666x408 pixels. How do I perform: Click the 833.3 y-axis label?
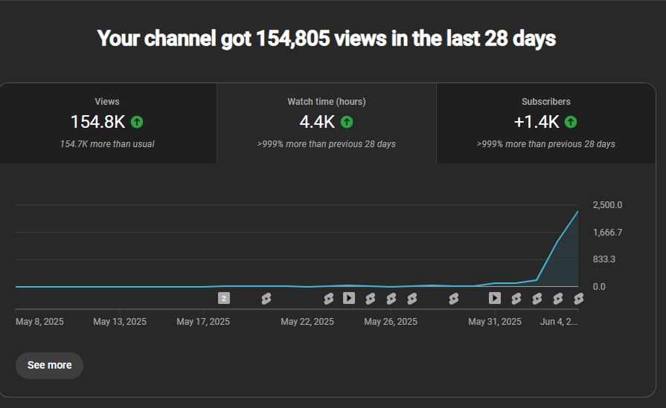pos(604,259)
